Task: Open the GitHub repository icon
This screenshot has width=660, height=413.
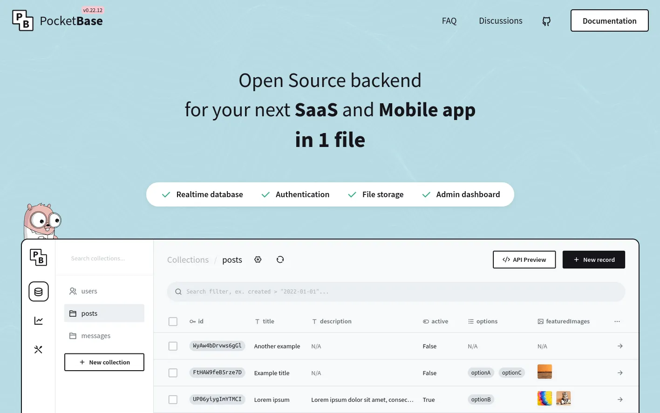Action: [546, 21]
